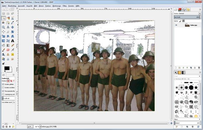Viewport: 203px width, 130px height.
Task: Select the Crop tool
Action: click(8, 32)
